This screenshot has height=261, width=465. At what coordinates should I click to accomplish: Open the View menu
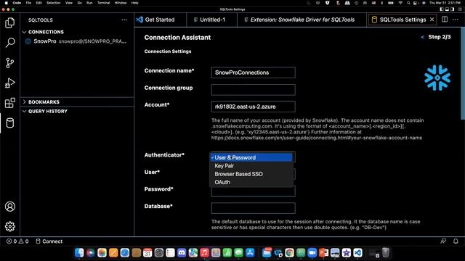(x=69, y=3)
